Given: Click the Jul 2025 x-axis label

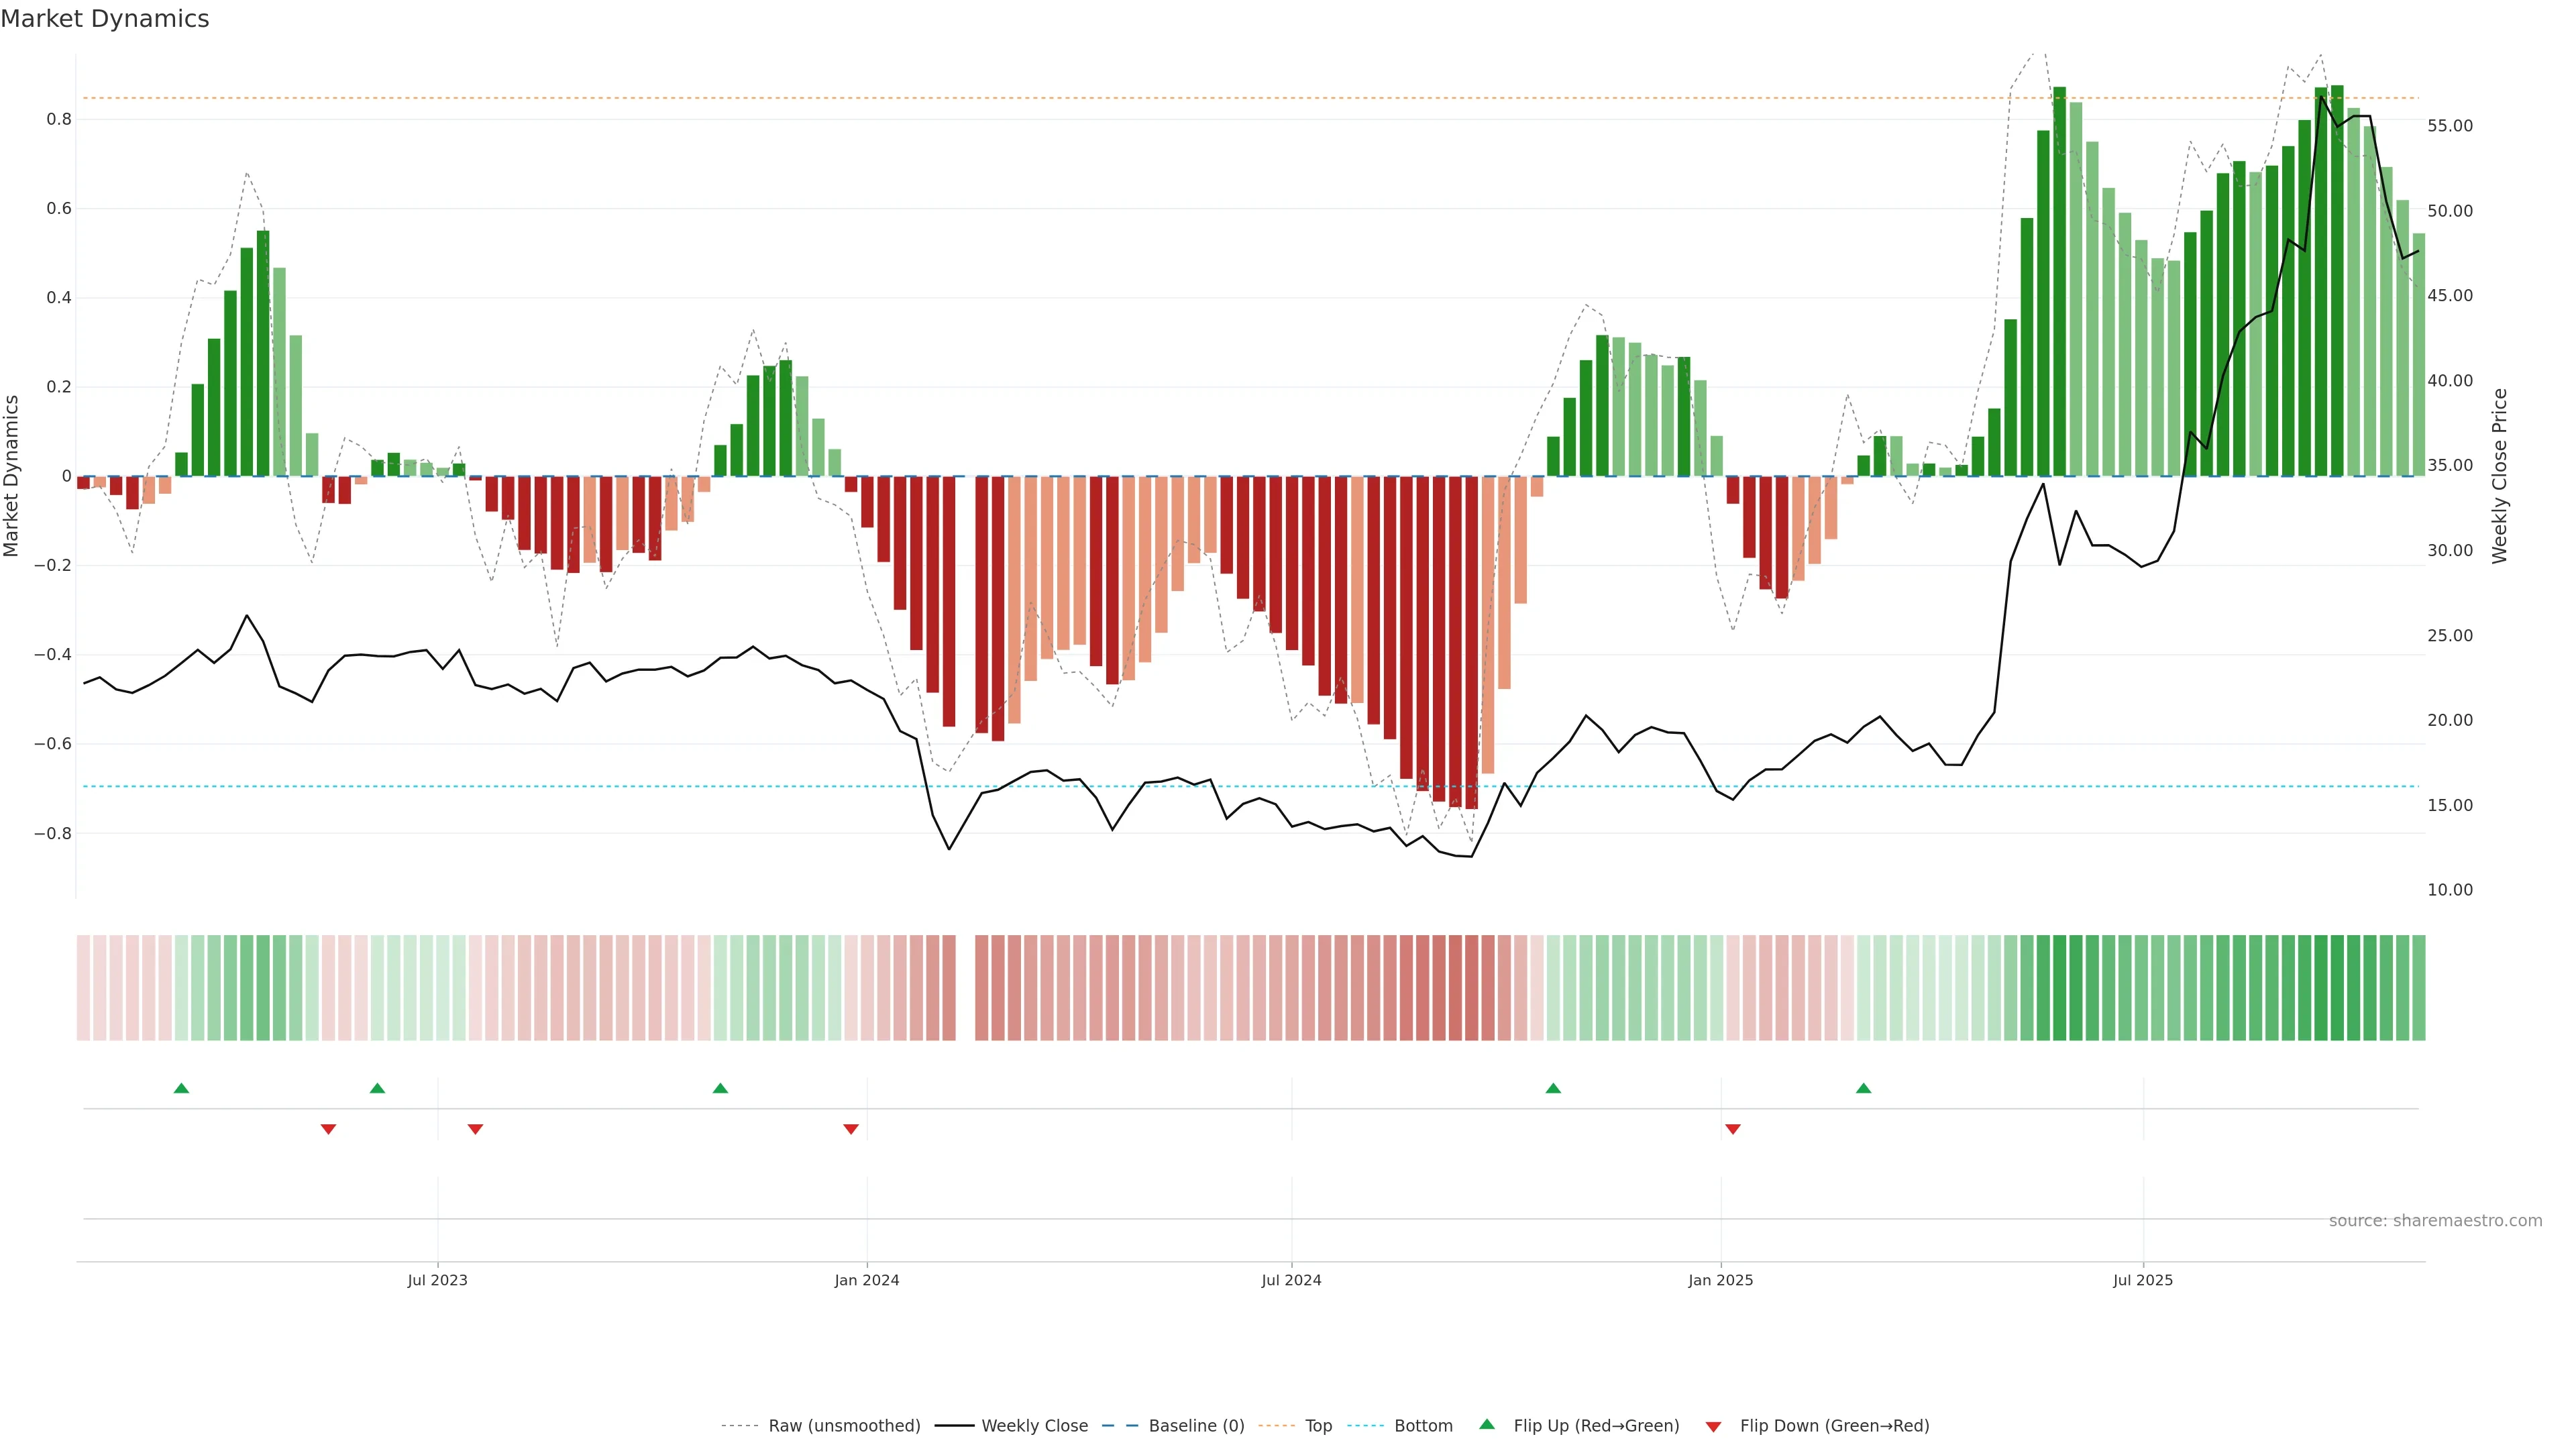Looking at the screenshot, I should 2142,1280.
